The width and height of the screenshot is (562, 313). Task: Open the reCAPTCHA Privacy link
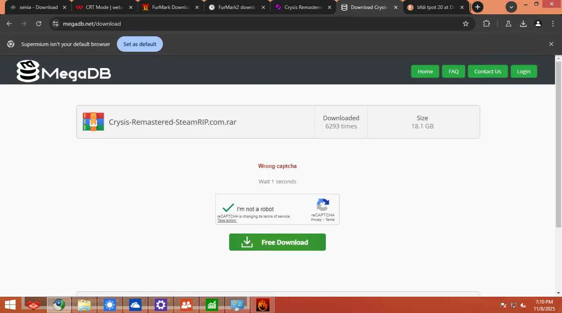[x=316, y=220]
